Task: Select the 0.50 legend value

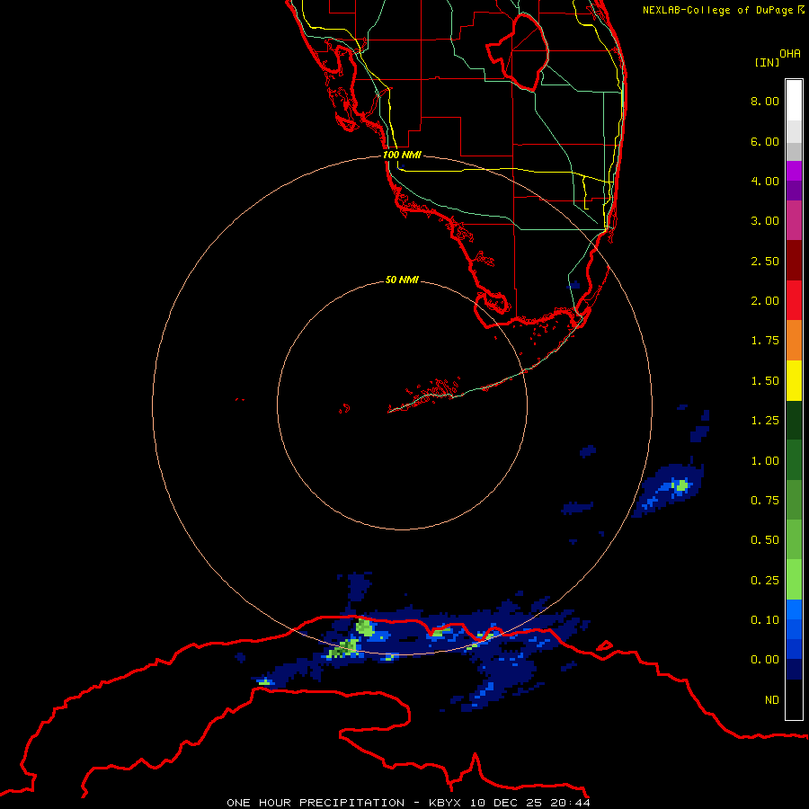Action: click(765, 540)
